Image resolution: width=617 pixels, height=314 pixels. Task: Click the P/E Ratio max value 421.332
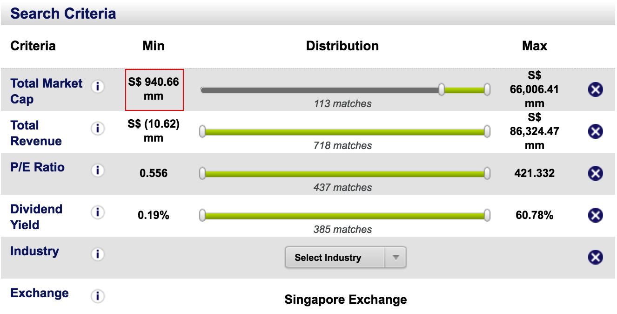[x=534, y=174]
